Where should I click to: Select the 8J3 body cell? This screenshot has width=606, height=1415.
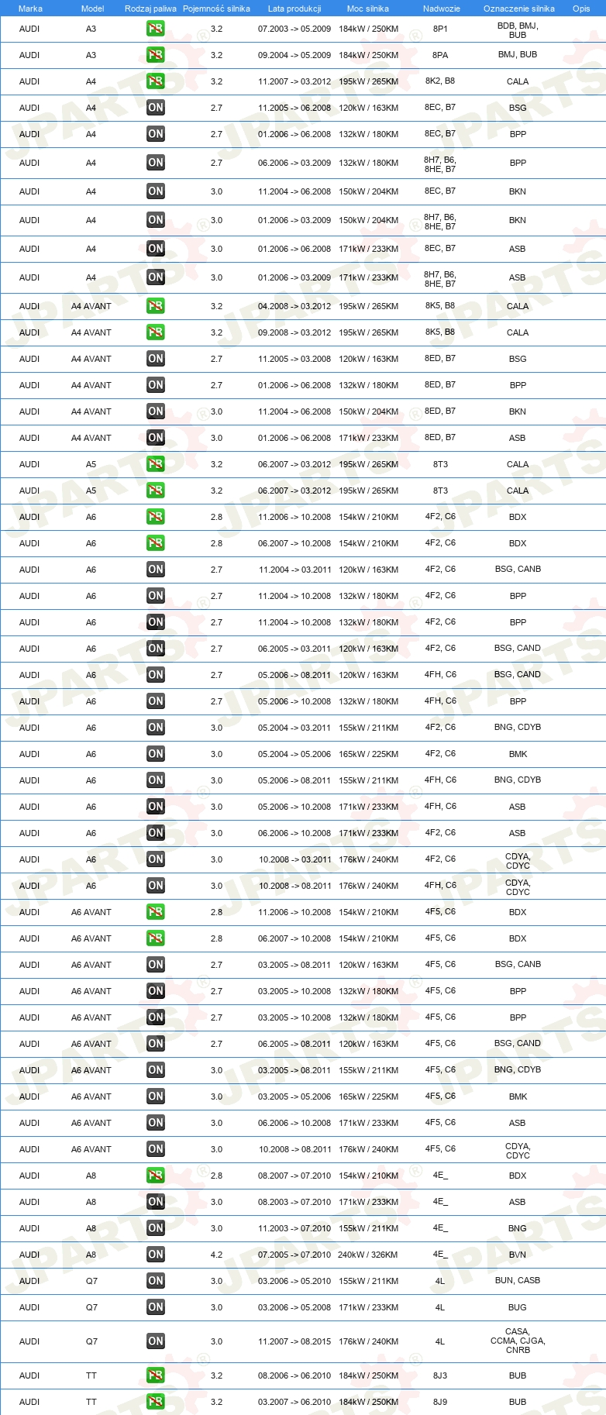click(x=440, y=1375)
